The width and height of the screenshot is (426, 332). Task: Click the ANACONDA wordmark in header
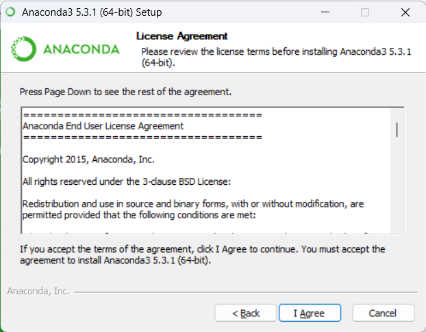82,49
